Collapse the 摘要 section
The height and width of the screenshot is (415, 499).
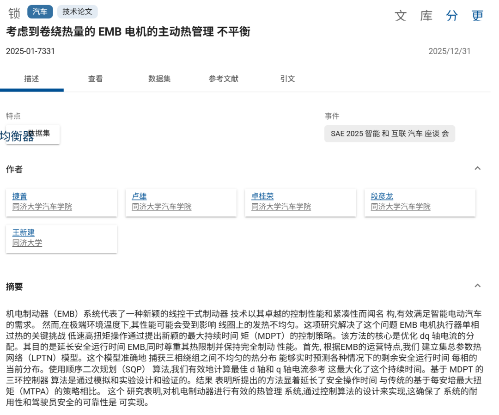(x=477, y=286)
